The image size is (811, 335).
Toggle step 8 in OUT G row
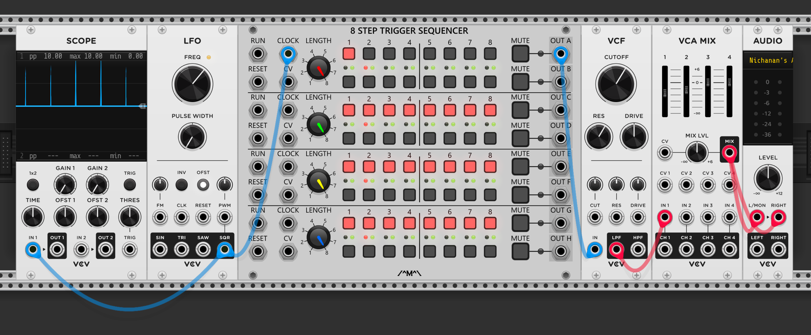click(x=490, y=223)
